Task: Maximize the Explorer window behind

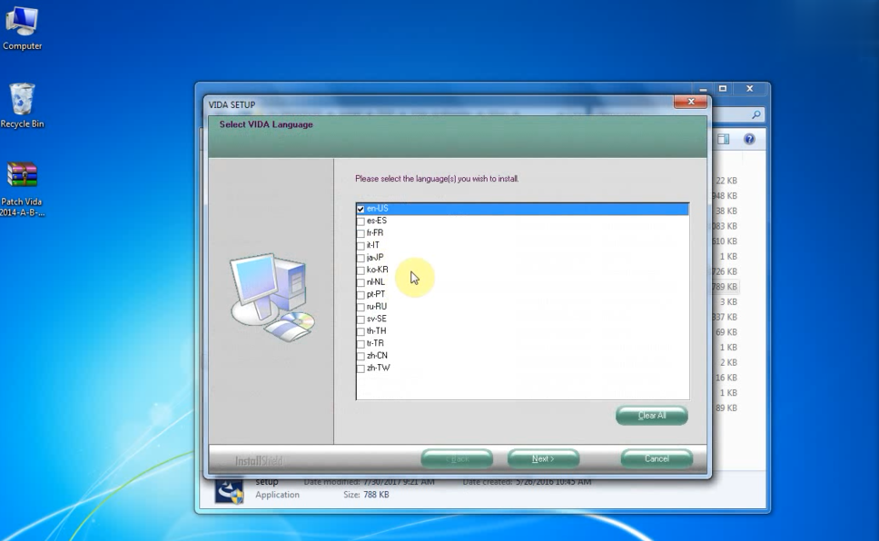Action: tap(723, 89)
